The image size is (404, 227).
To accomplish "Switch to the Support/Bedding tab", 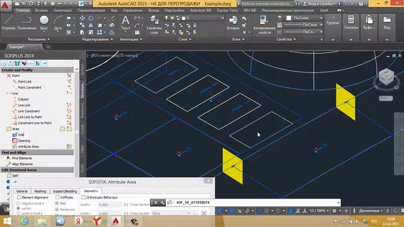I will (x=65, y=191).
